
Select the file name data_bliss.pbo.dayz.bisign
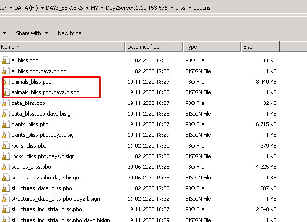(42, 114)
